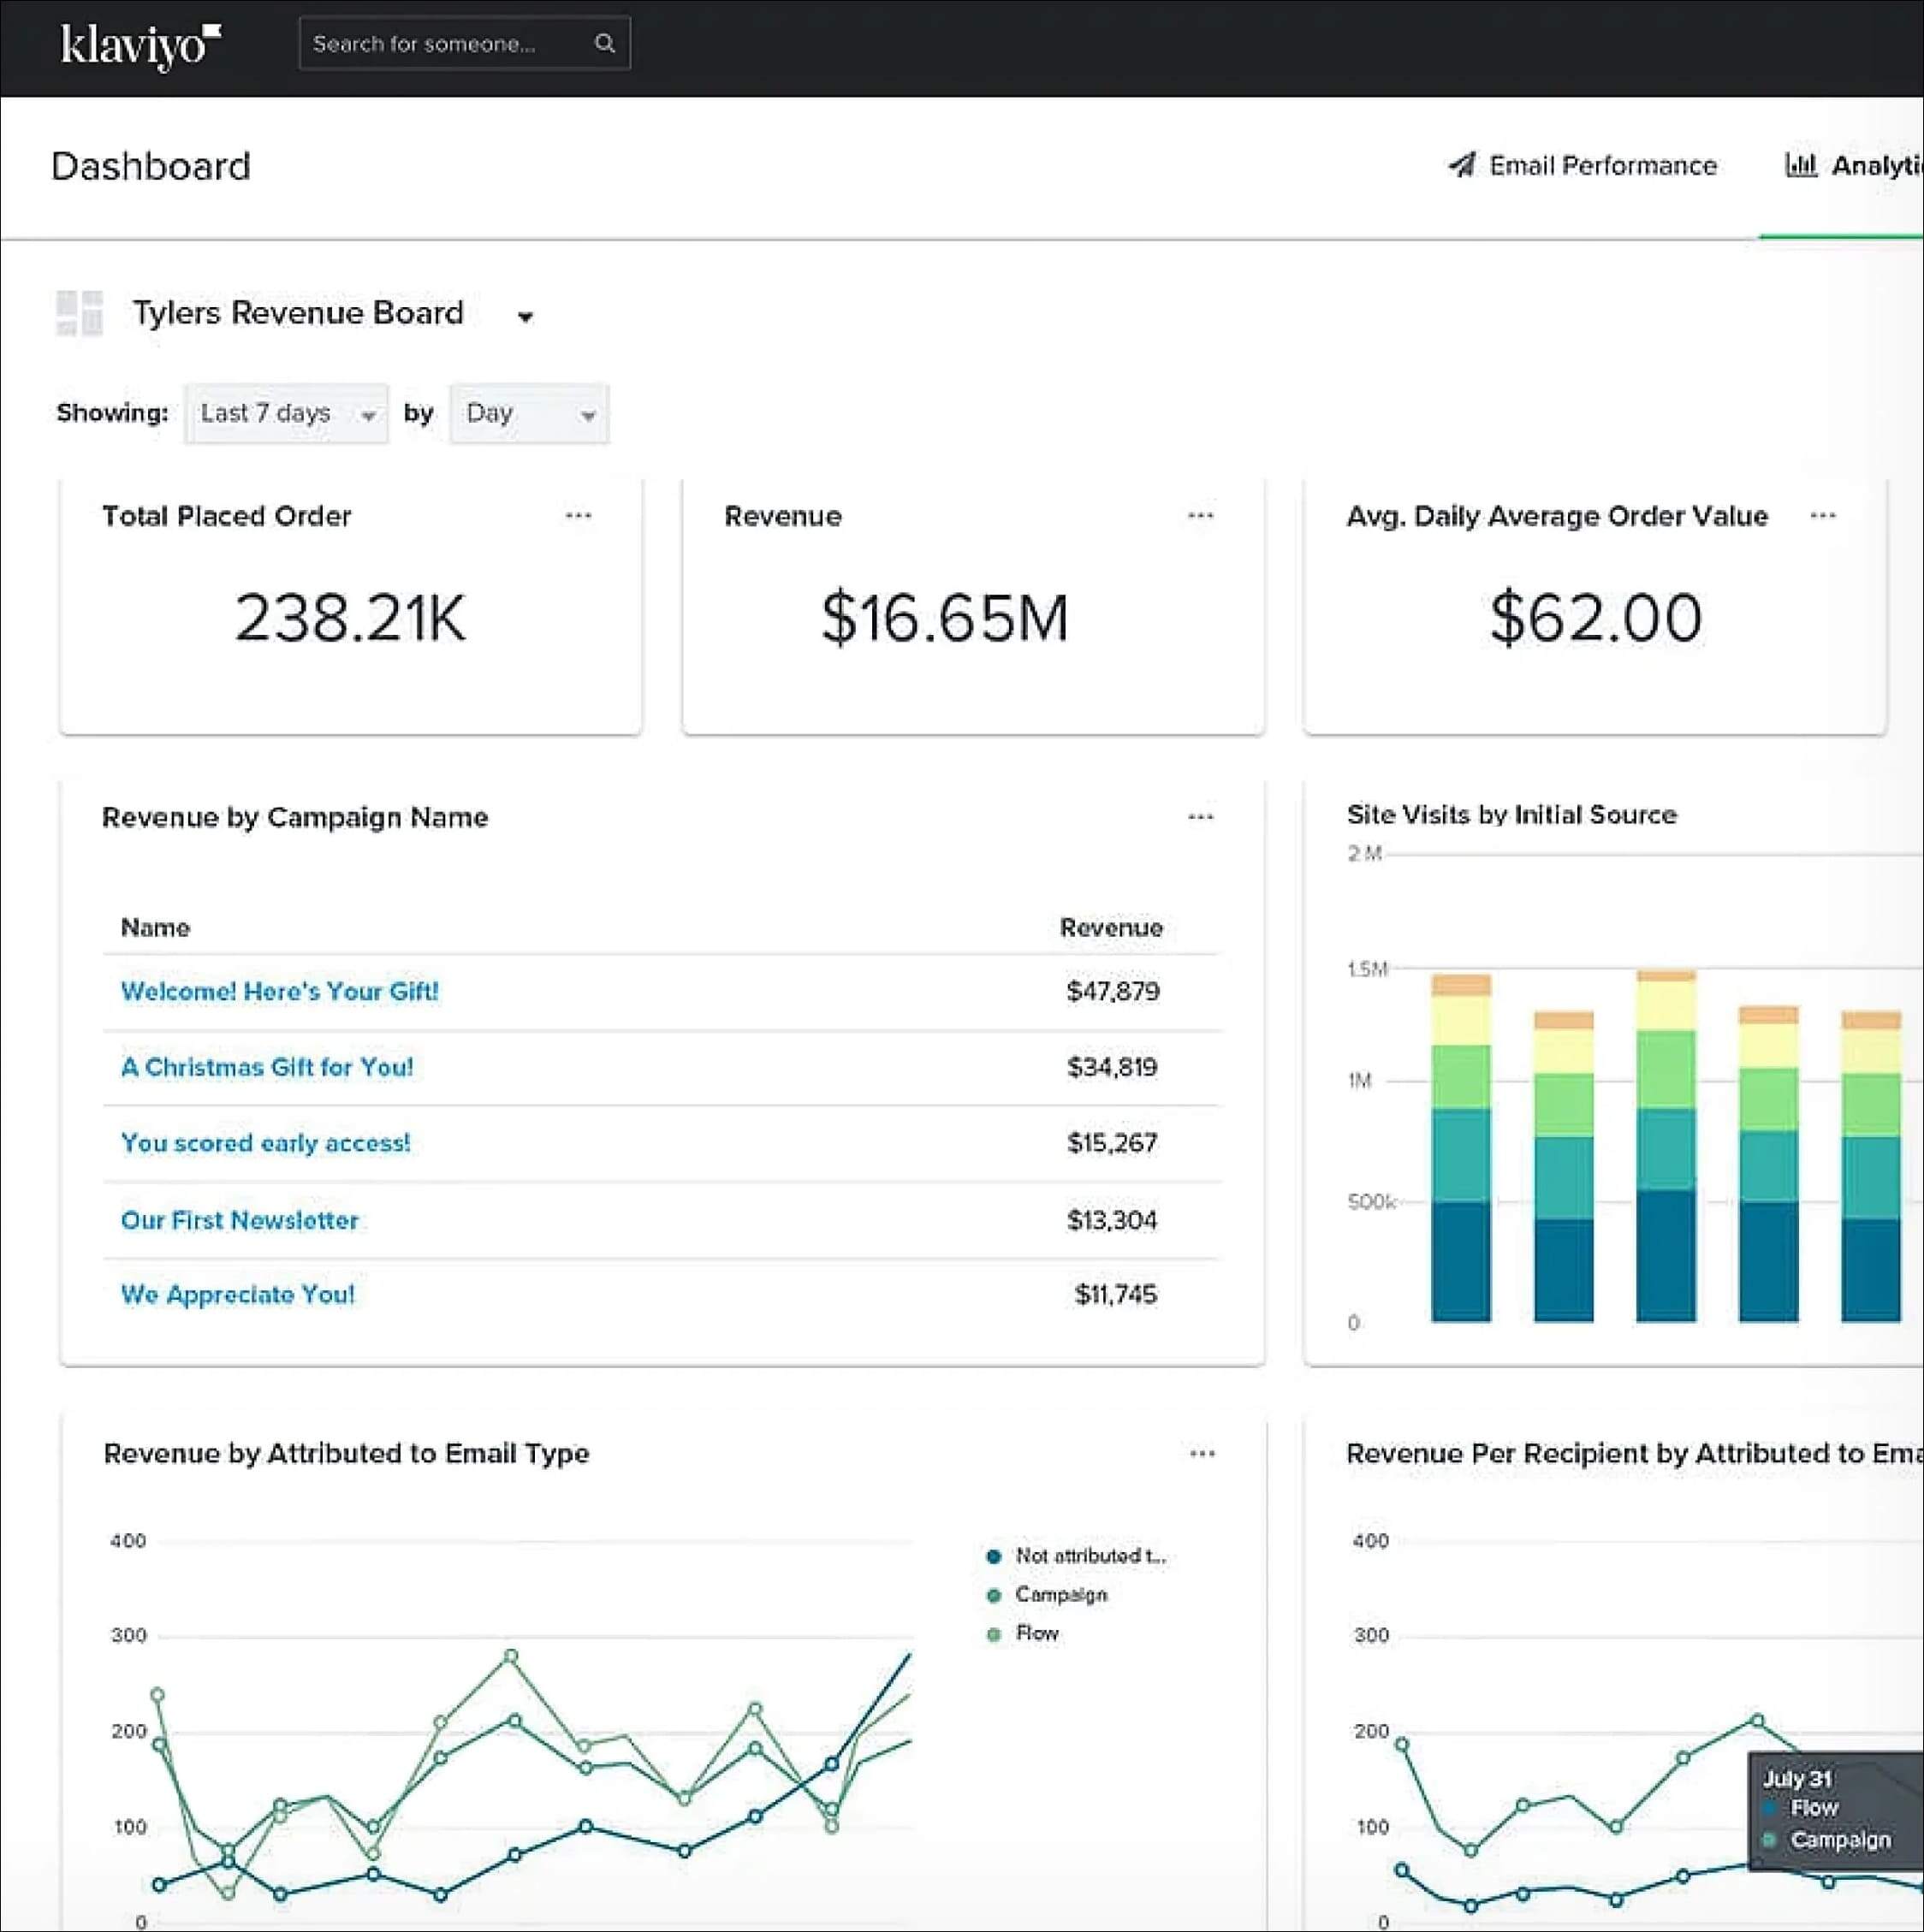This screenshot has height=1932, width=1924.
Task: Open Total Placed Order card options menu
Action: tap(579, 516)
